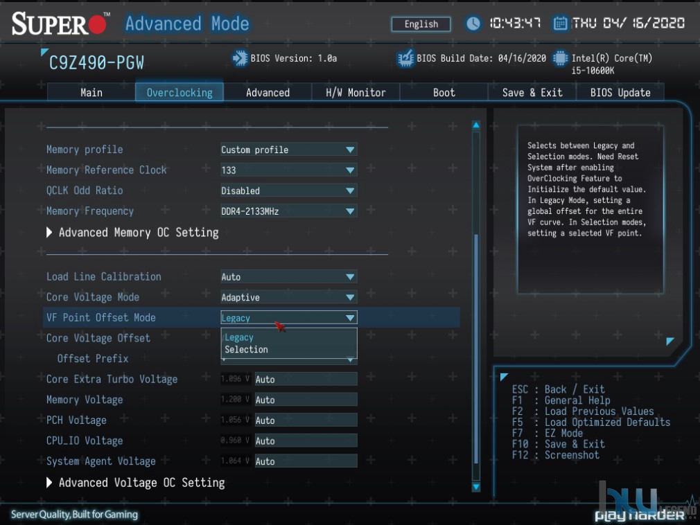The width and height of the screenshot is (700, 525).
Task: Open the QCLK Odd Ratio dropdown
Action: point(288,190)
